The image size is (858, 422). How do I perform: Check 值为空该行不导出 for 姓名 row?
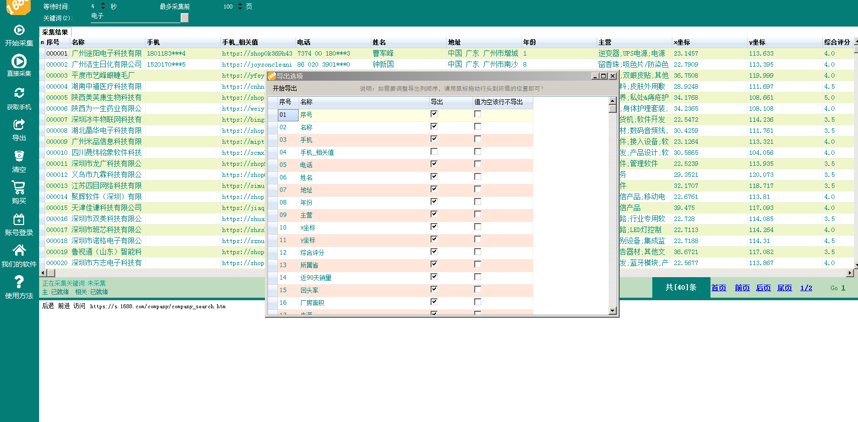[478, 176]
